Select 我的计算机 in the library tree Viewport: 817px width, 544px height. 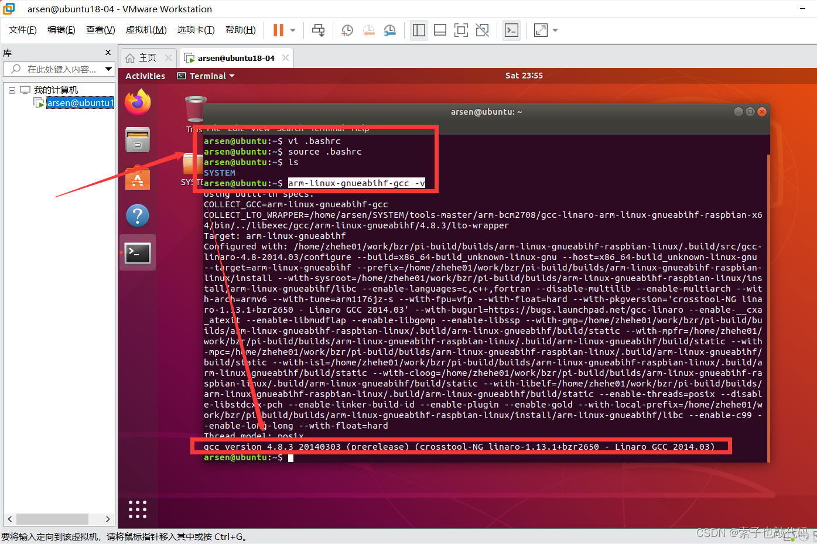point(55,90)
